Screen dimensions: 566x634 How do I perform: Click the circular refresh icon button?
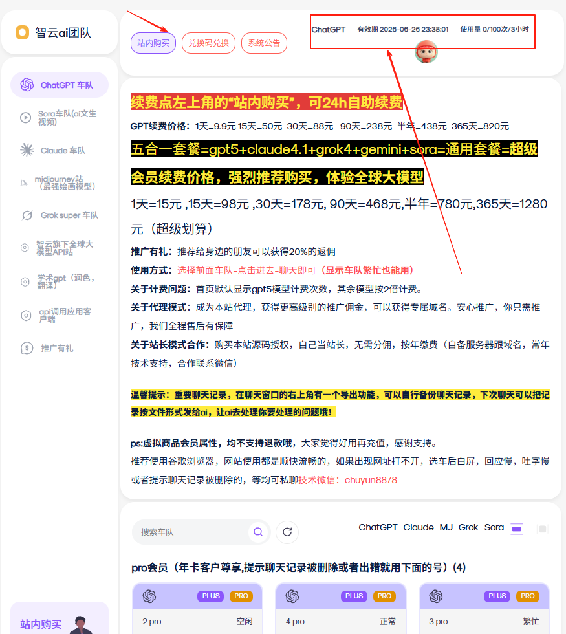click(x=287, y=532)
